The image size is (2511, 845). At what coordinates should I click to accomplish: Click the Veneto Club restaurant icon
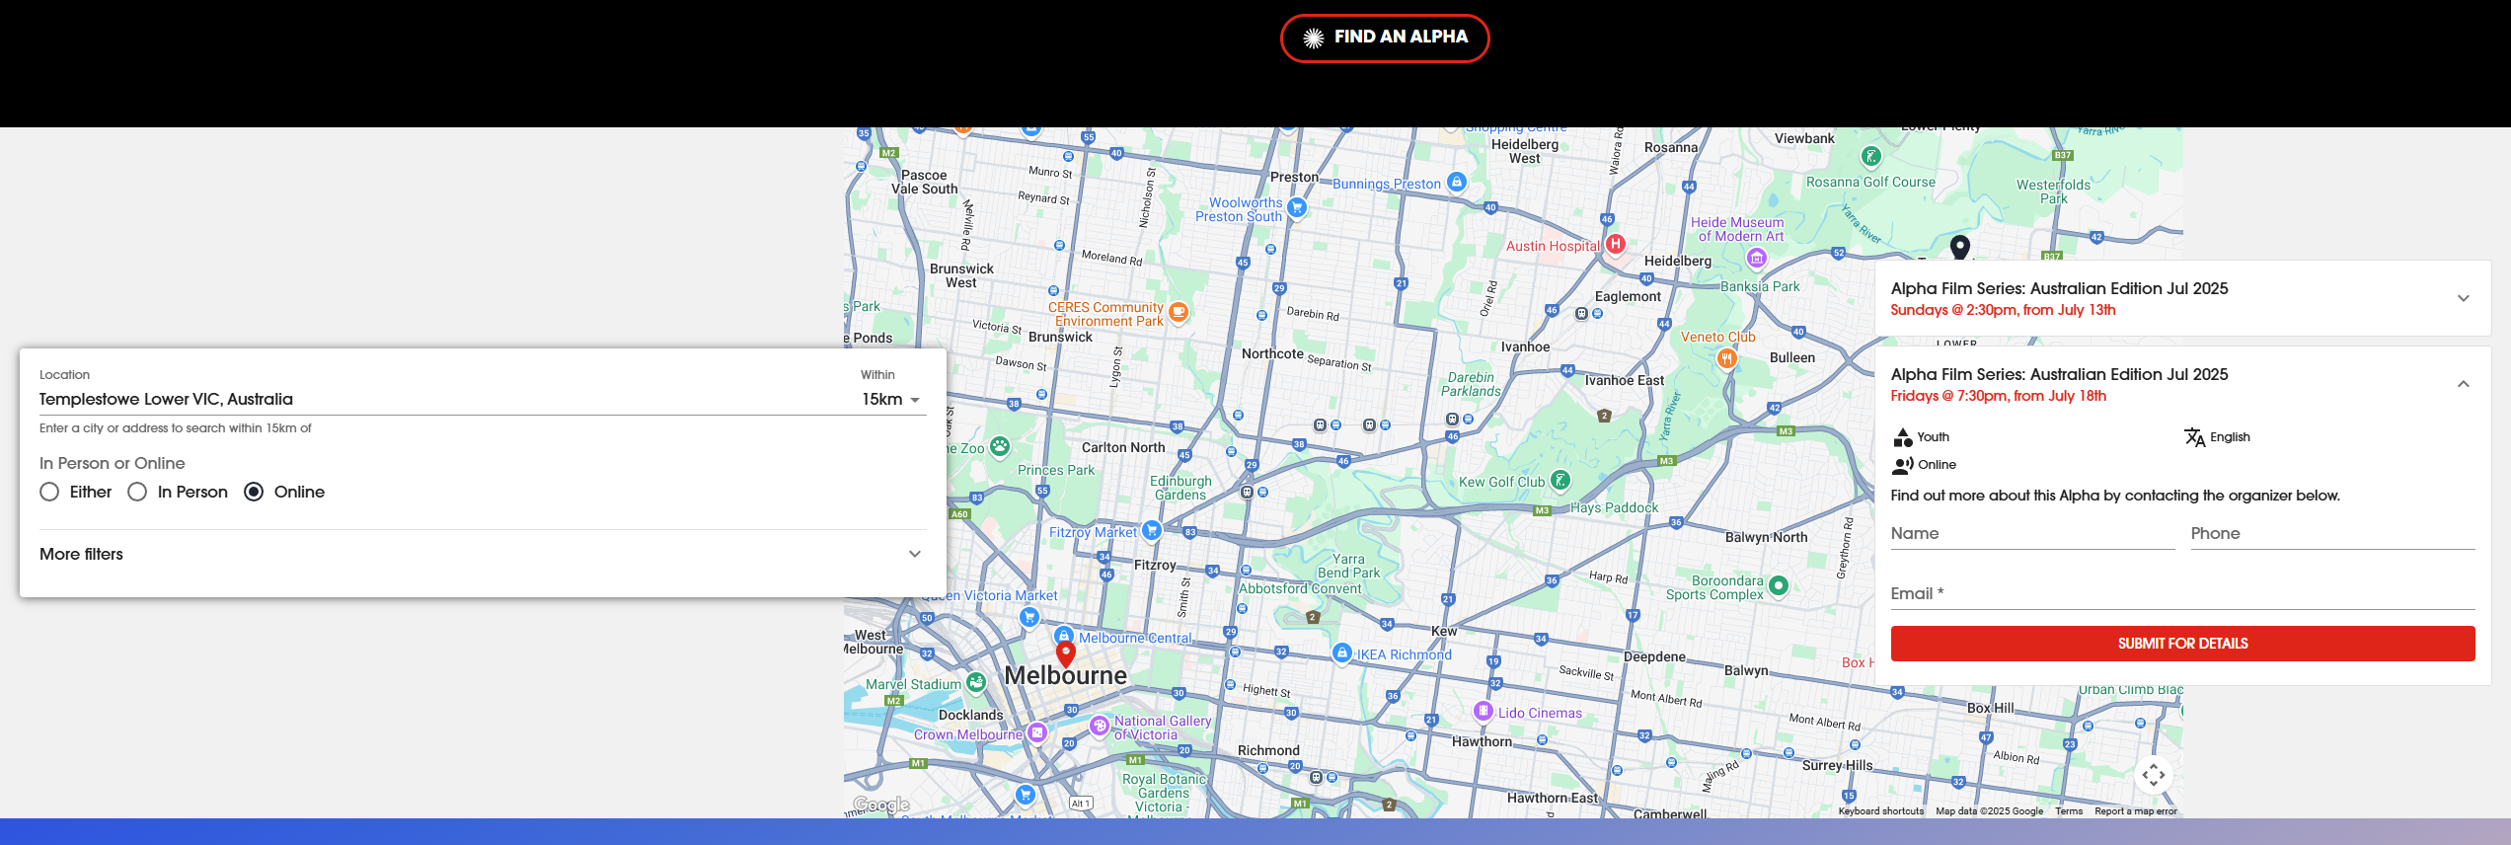[1726, 358]
